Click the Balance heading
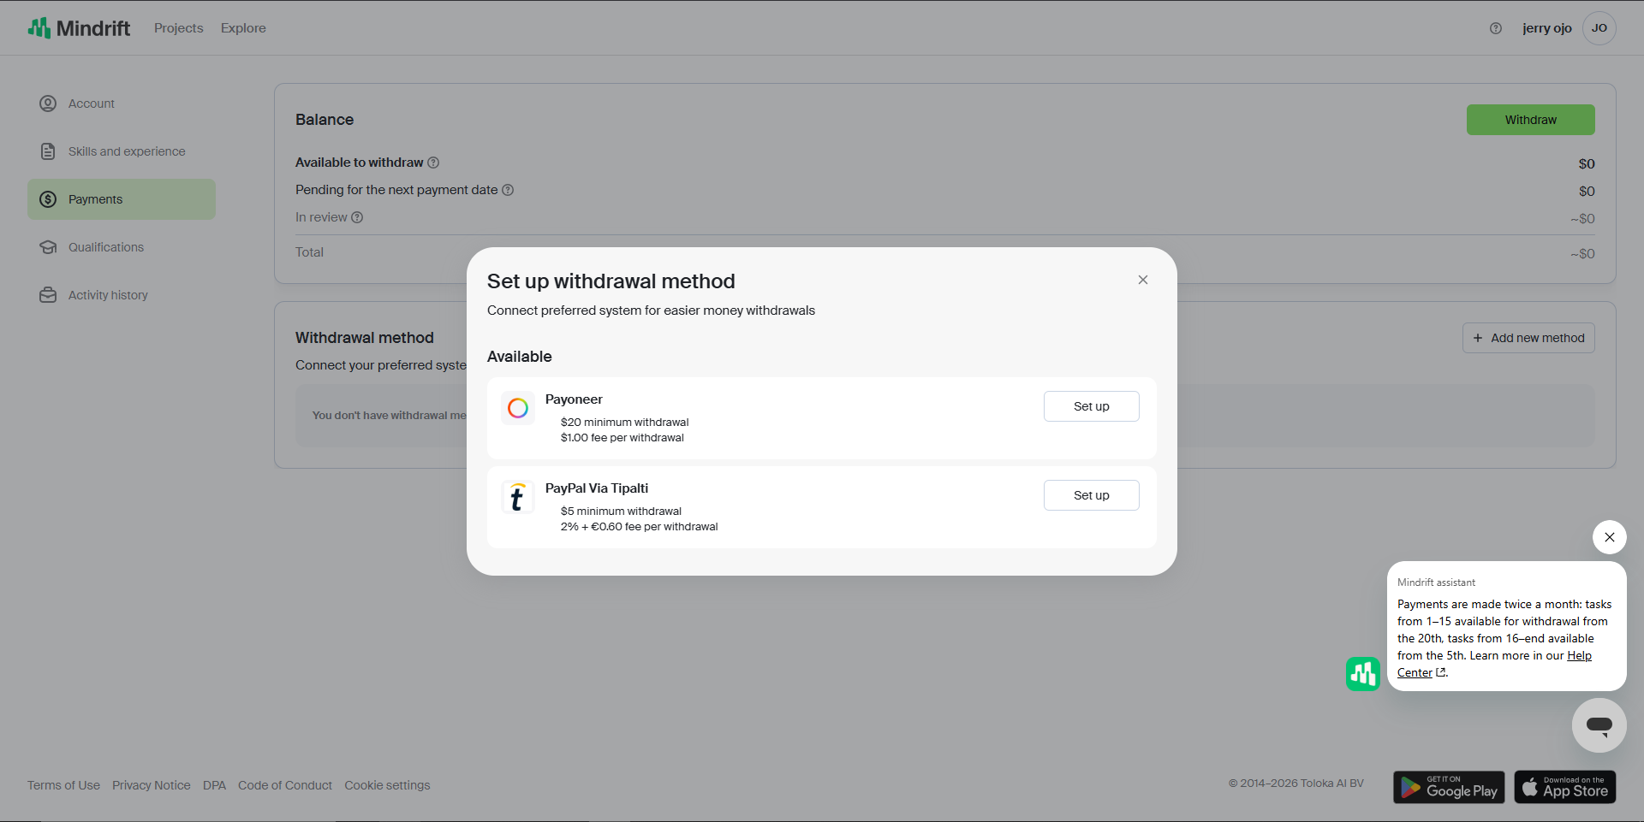The height and width of the screenshot is (822, 1644). click(325, 120)
